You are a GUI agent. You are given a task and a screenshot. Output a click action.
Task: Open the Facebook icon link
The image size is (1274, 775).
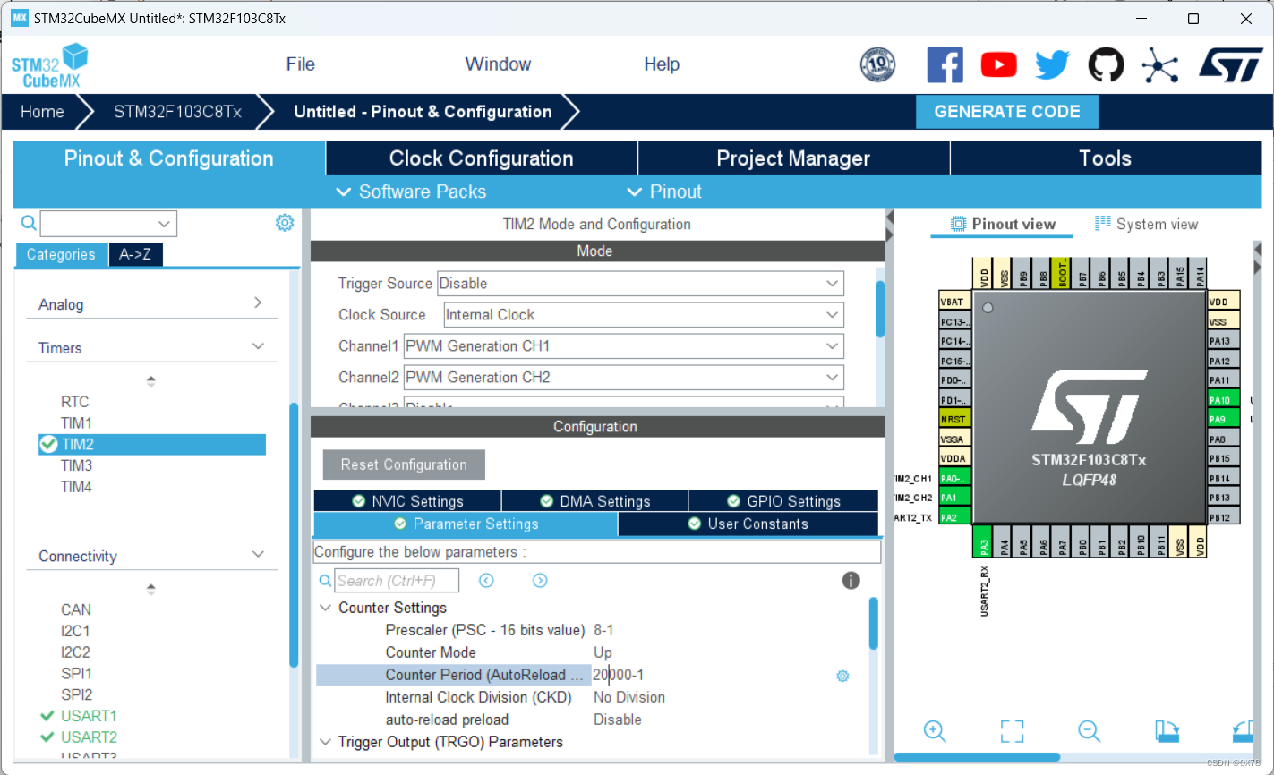945,65
